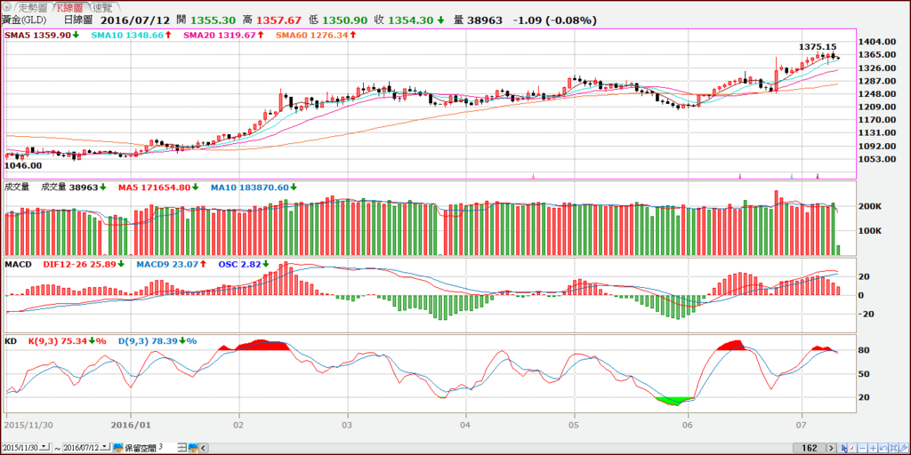Open the end date 2016/07/12 dropdown
Image resolution: width=911 pixels, height=455 pixels.
point(105,447)
